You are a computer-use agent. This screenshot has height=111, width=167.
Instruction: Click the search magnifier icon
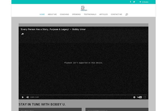coord(127,14)
